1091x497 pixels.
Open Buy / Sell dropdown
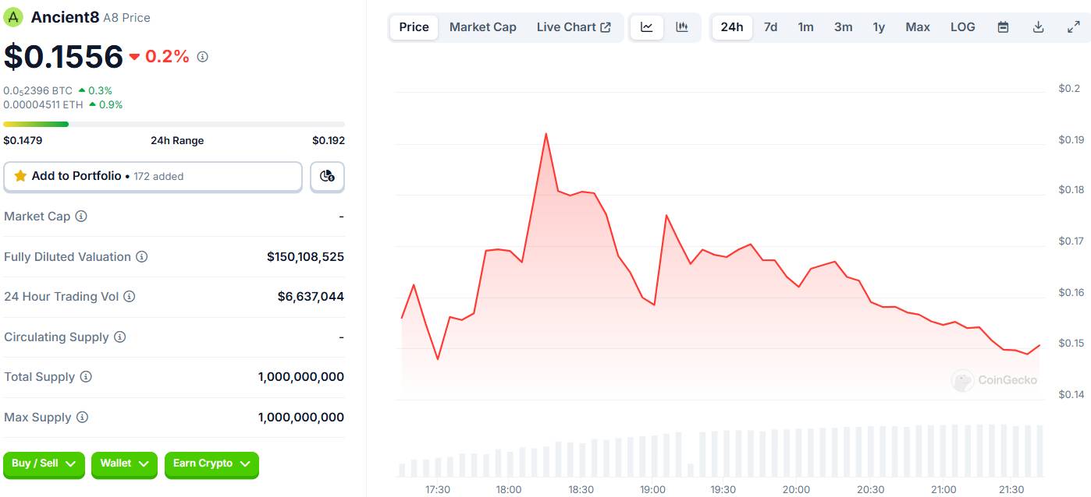[44, 464]
